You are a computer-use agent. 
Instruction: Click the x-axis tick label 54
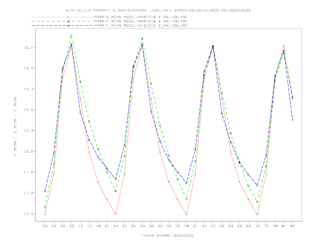tap(204, 226)
